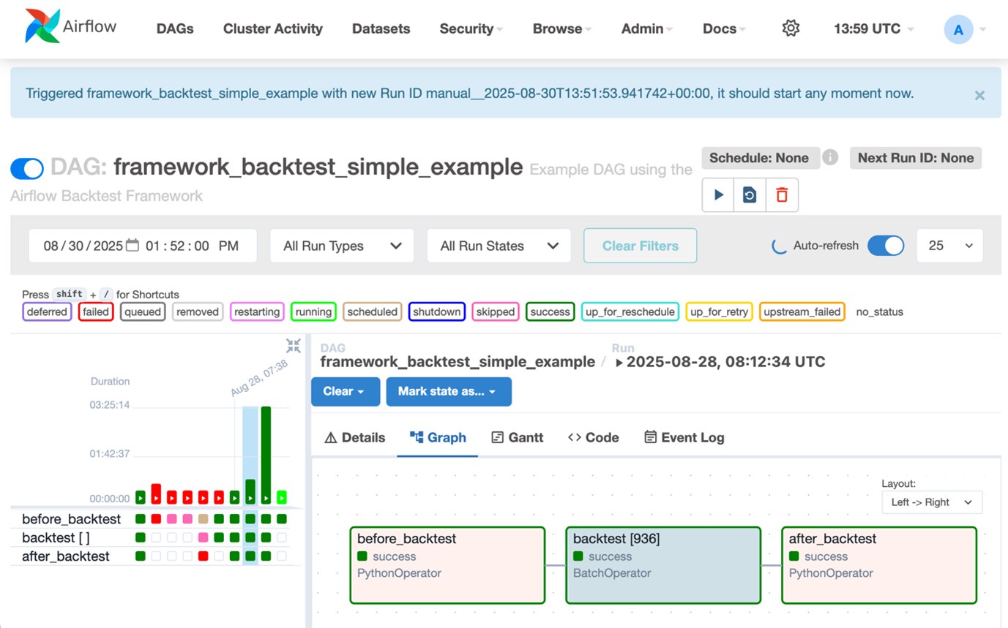Screen dimensions: 1008x628
Task: Click the skipped legend tag
Action: pos(496,312)
